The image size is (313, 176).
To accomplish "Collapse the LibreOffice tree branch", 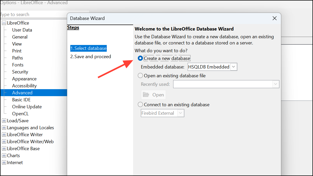I will click(x=4, y=23).
